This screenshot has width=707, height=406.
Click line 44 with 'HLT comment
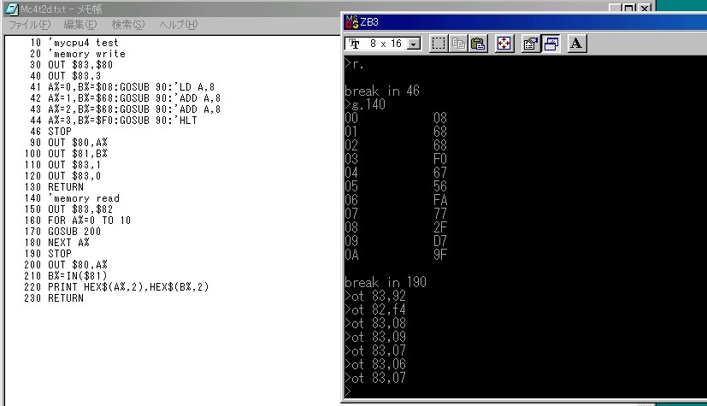coord(113,121)
